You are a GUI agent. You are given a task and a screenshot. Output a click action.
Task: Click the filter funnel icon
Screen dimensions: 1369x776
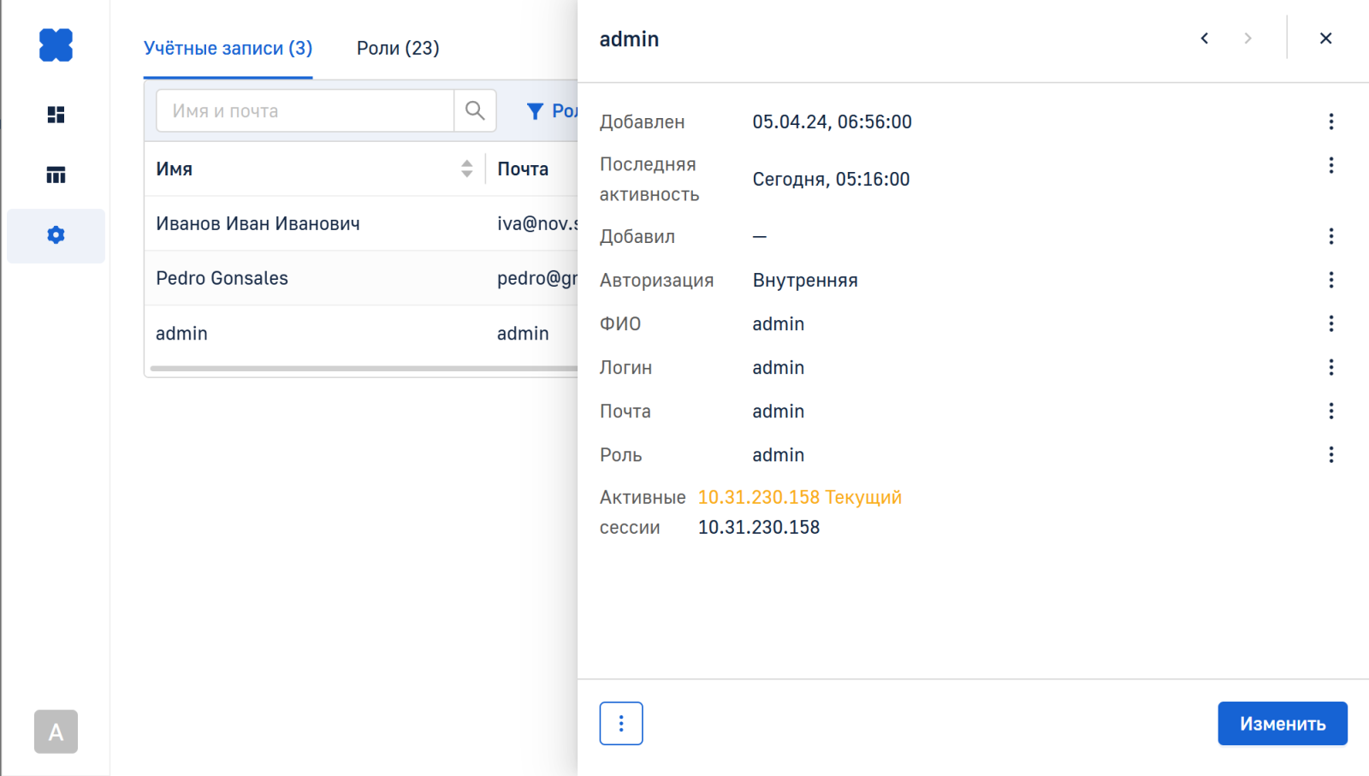pyautogui.click(x=535, y=111)
